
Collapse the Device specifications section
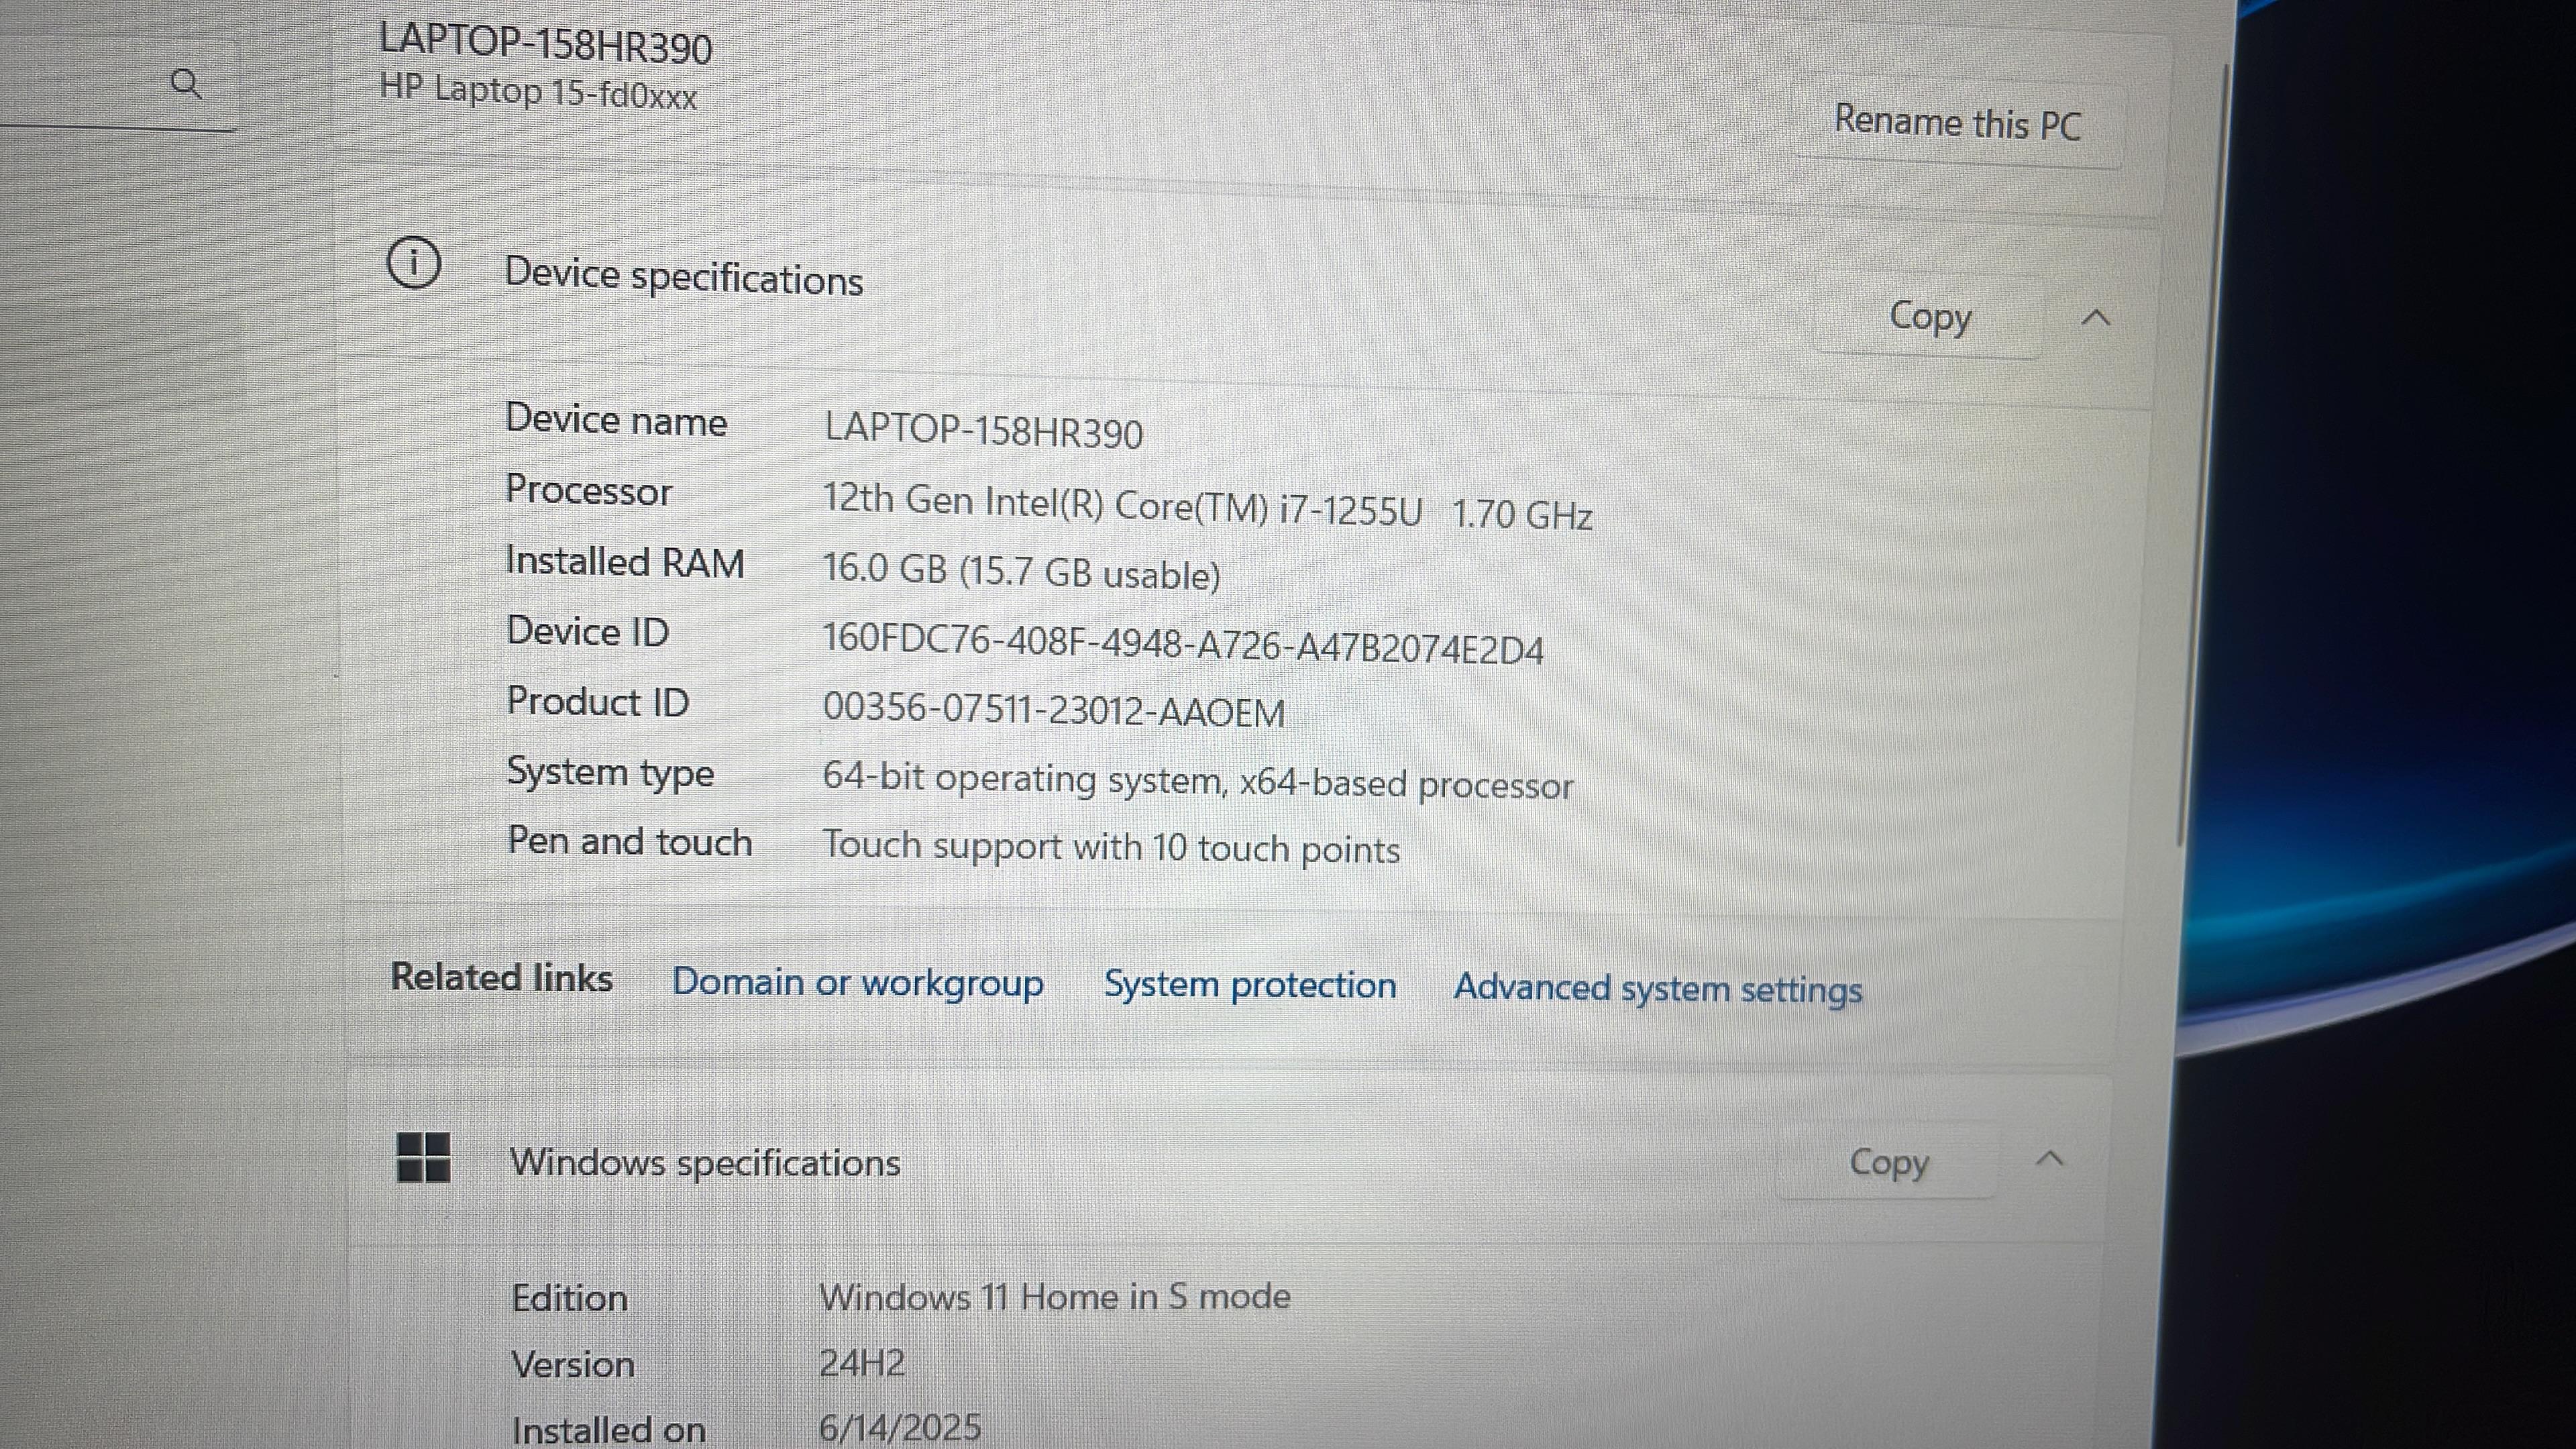coord(2095,319)
